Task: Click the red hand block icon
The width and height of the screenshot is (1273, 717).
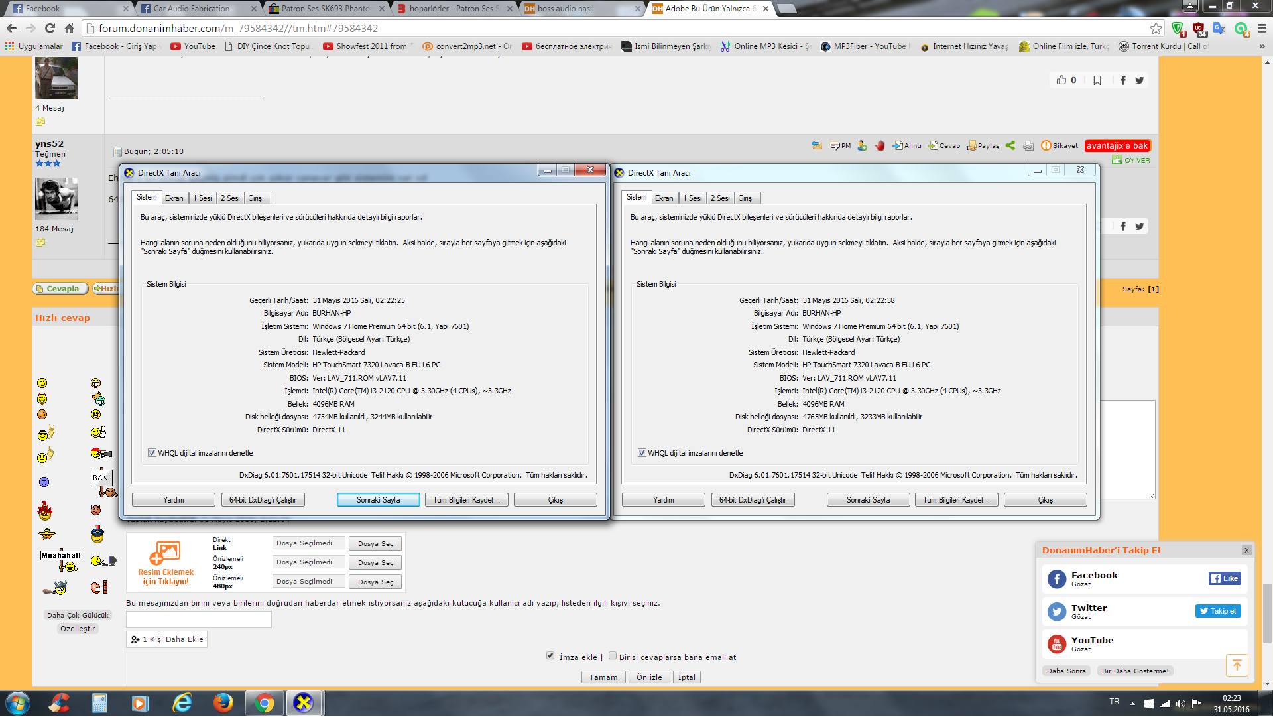Action: point(880,145)
